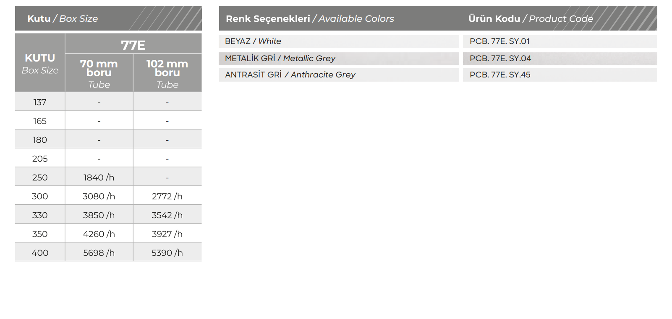
Task: Click the Renk Seçenekleri / Available Colors header
Action: 310,18
